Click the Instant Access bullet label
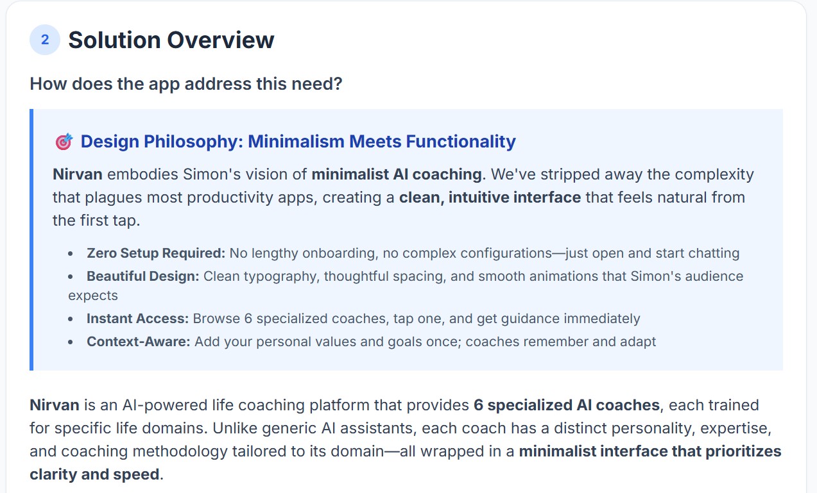The image size is (817, 493). pos(138,318)
